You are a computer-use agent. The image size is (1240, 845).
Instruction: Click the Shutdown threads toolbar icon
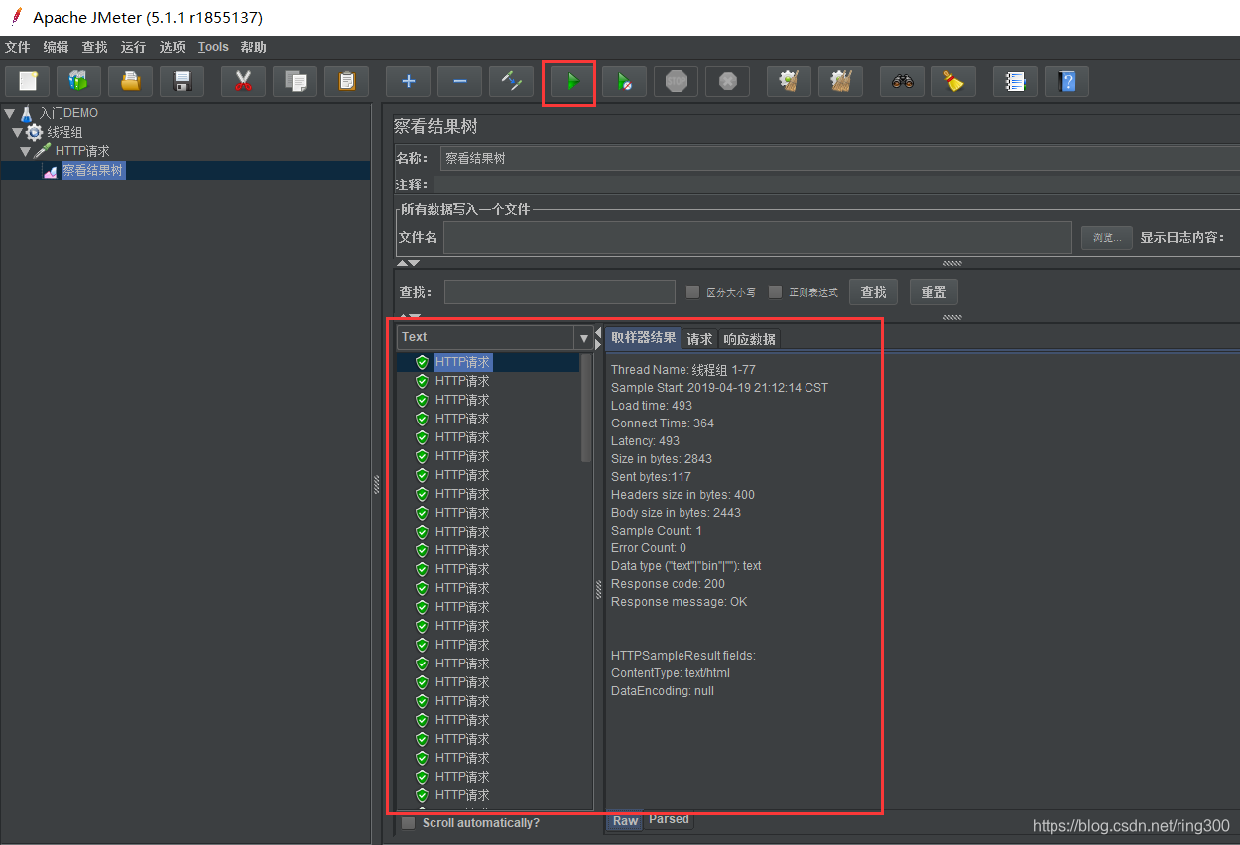pos(727,81)
